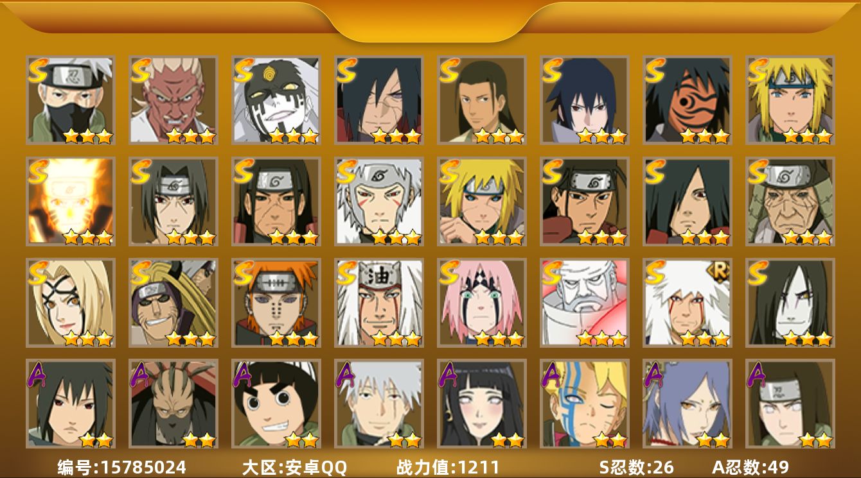The width and height of the screenshot is (861, 478).
Task: Pick the pink-haired girl with black face markings
Action: pyautogui.click(x=482, y=303)
